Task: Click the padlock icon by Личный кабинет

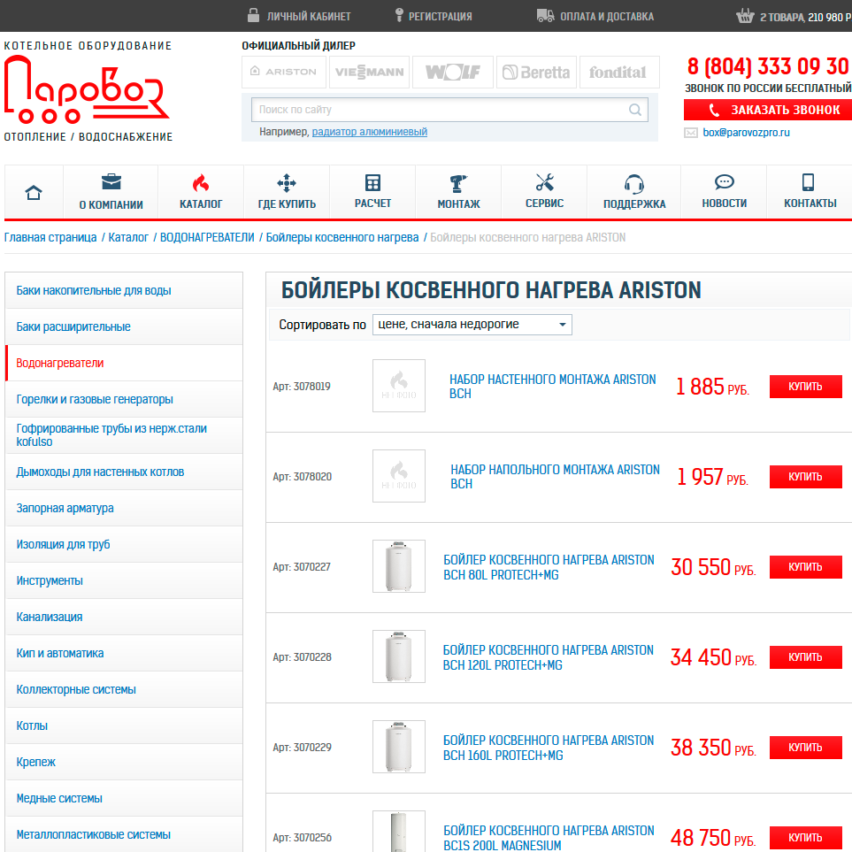Action: (x=253, y=15)
